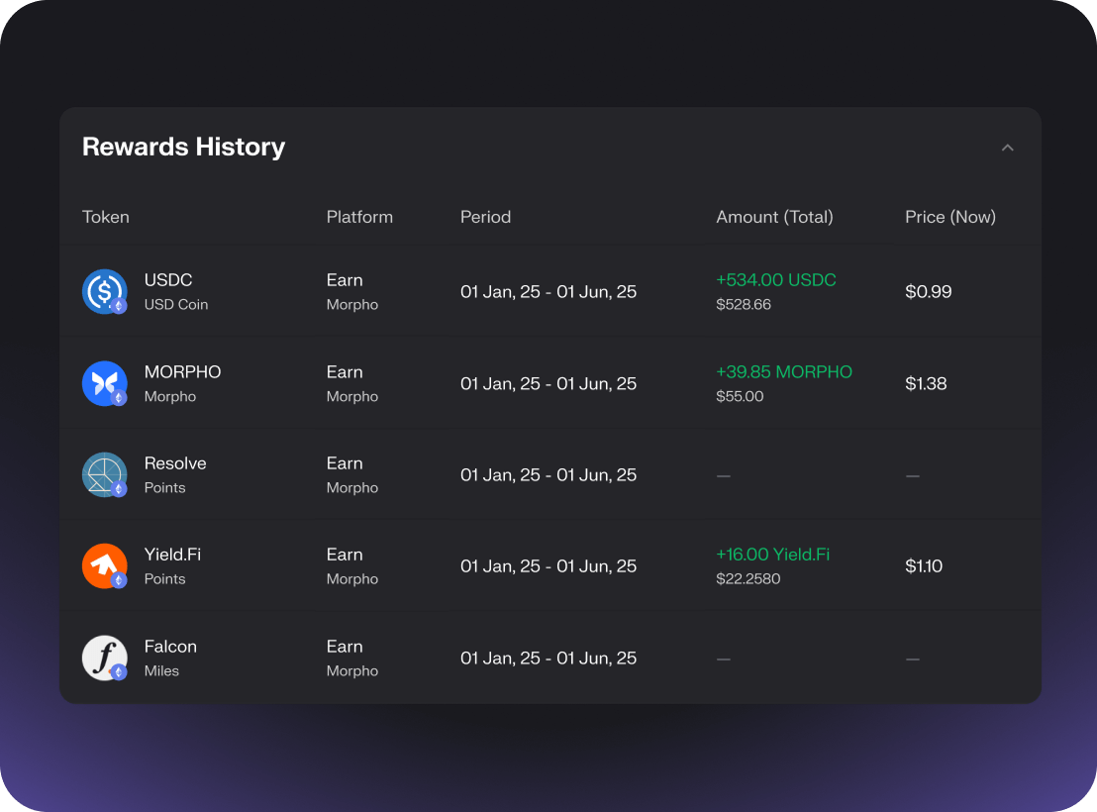Collapse the Rewards History panel
This screenshot has width=1097, height=812.
pos(1007,148)
